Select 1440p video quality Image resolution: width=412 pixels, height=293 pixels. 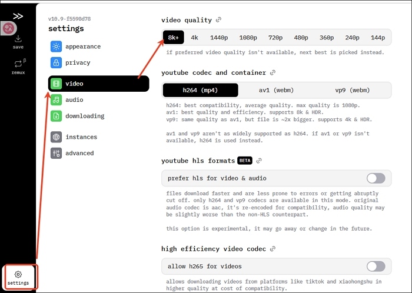[x=219, y=38]
